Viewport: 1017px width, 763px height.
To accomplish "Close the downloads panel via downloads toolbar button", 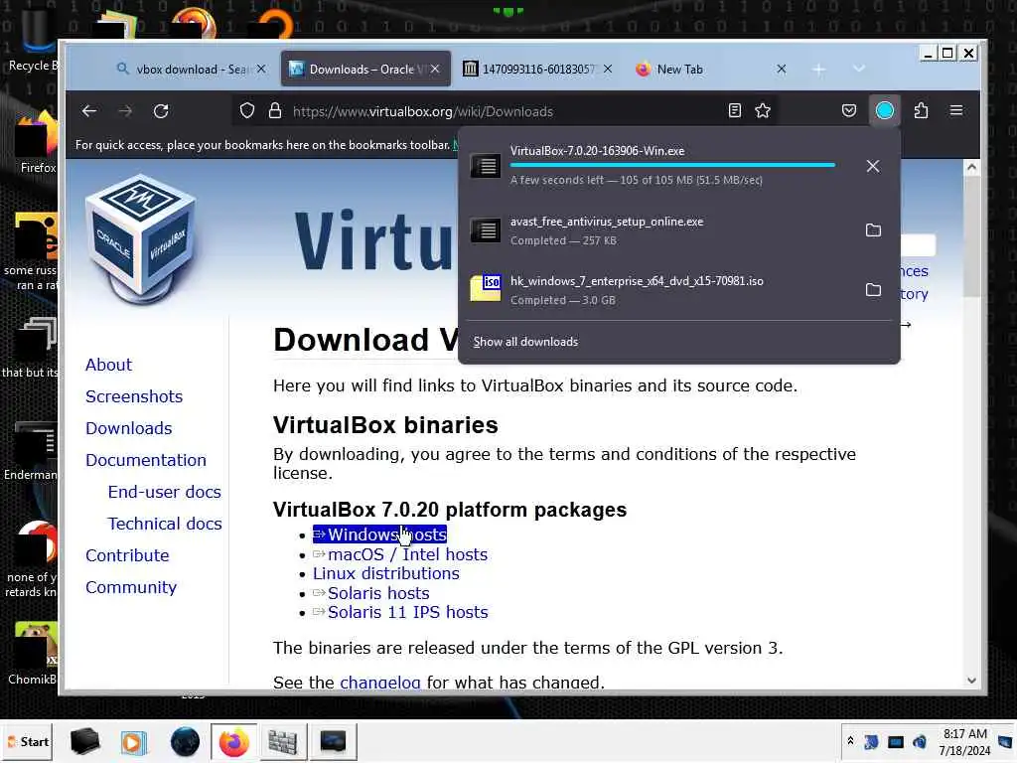I will 885,111.
